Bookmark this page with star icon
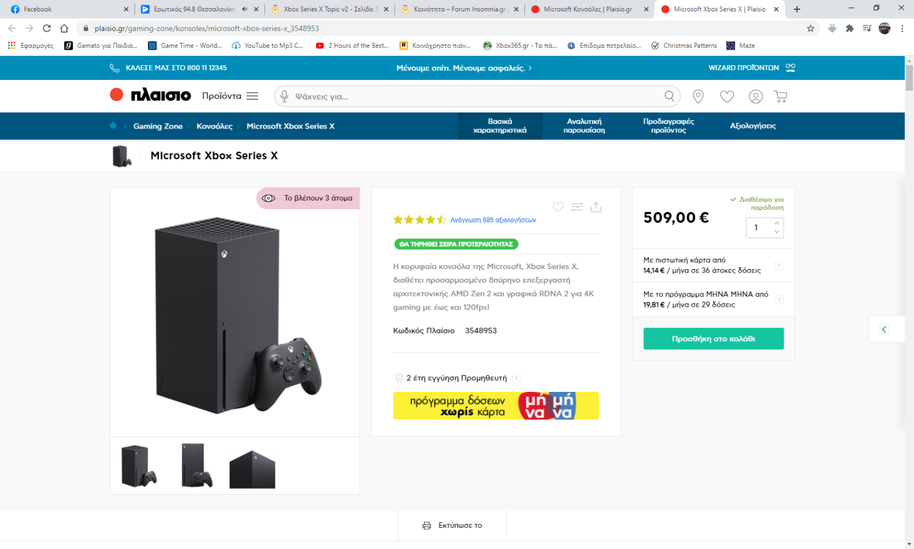The image size is (914, 549). [810, 28]
